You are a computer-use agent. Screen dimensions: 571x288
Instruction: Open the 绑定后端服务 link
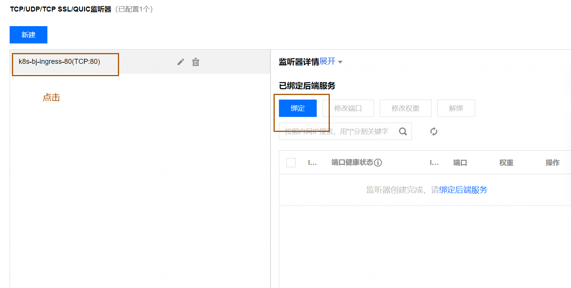pyautogui.click(x=463, y=190)
